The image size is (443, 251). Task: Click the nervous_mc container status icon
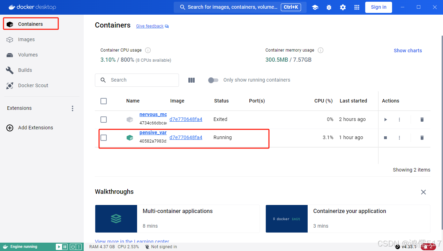[x=130, y=120]
